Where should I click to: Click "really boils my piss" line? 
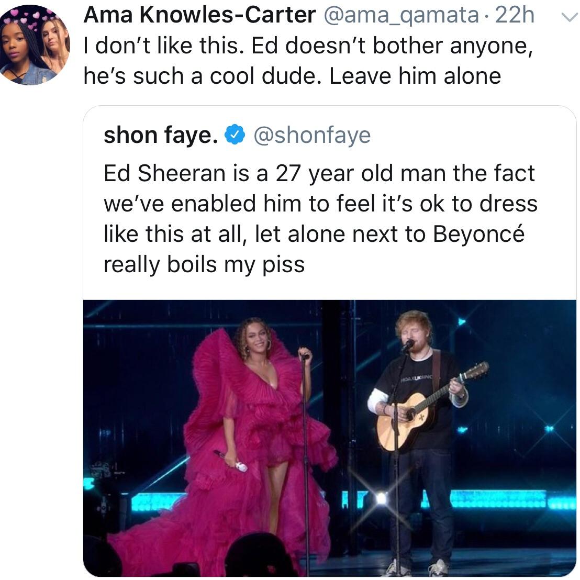[204, 264]
